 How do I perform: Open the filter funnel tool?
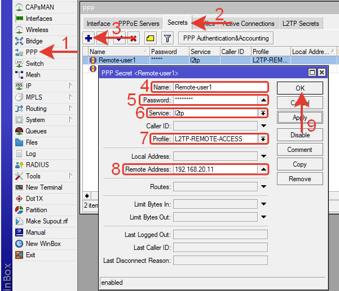click(x=168, y=38)
